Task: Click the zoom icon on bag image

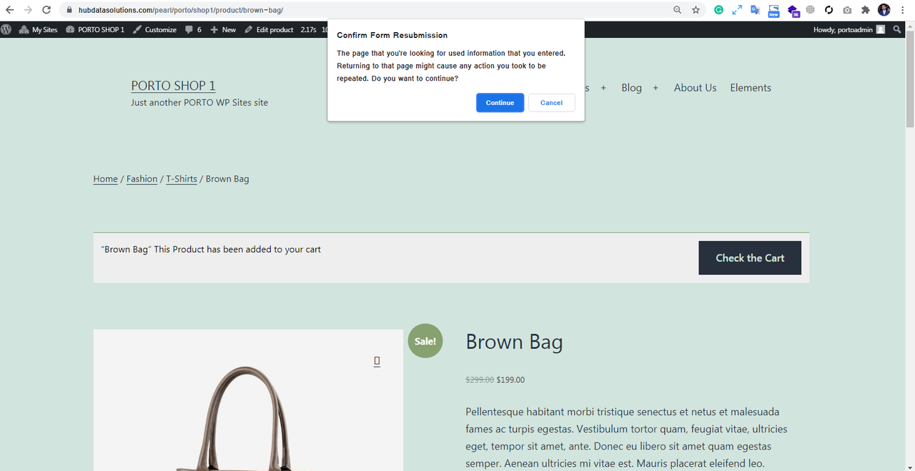Action: pyautogui.click(x=377, y=361)
